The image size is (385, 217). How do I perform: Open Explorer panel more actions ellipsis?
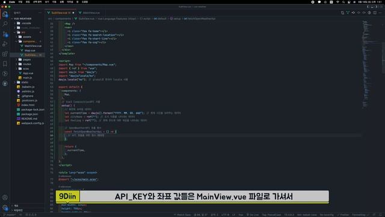coord(40,13)
